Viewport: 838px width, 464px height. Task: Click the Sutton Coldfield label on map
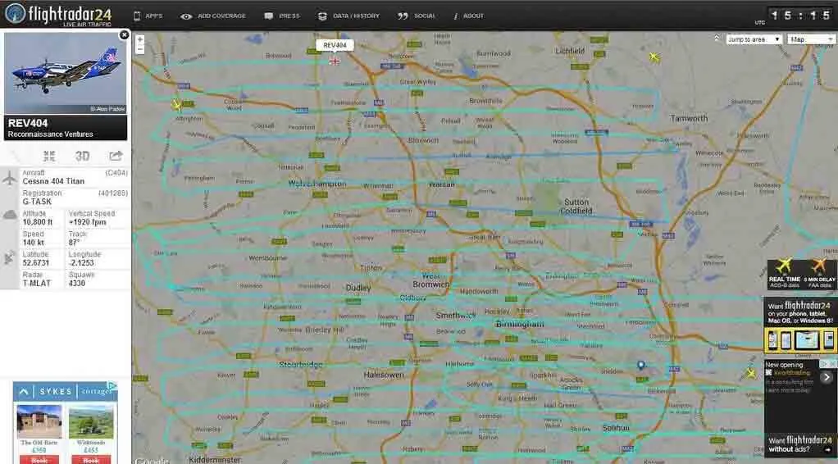tap(576, 207)
